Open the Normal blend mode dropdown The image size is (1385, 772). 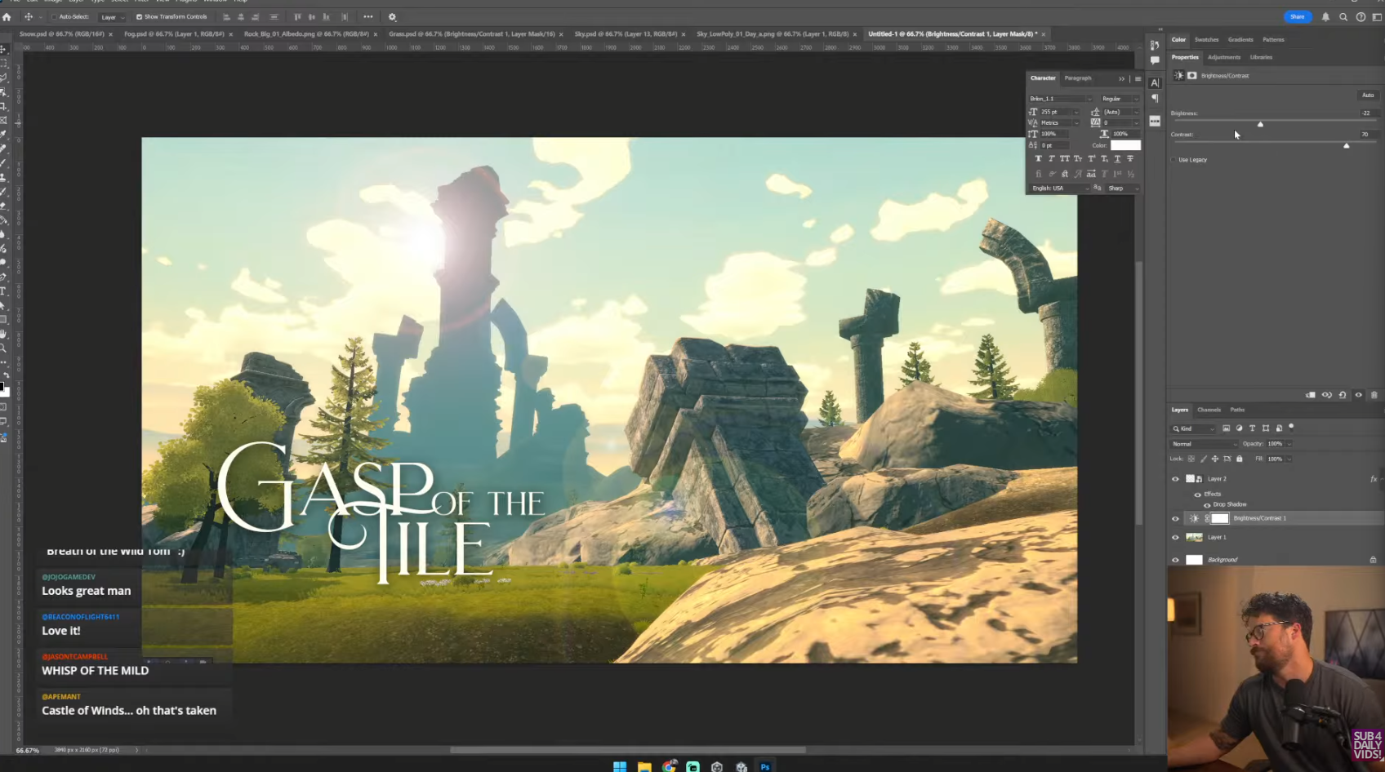[x=1205, y=444]
